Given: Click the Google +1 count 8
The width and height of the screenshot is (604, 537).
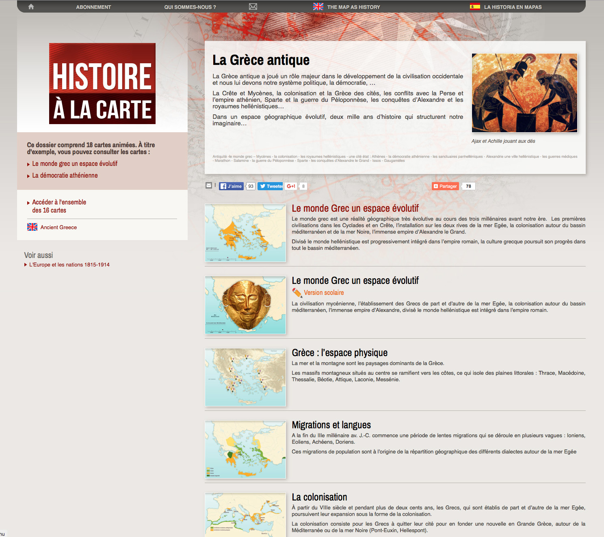Looking at the screenshot, I should click(x=303, y=186).
